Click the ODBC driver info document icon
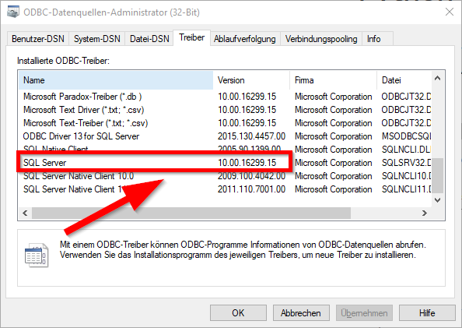Image resolution: width=462 pixels, height=328 pixels. [x=37, y=255]
